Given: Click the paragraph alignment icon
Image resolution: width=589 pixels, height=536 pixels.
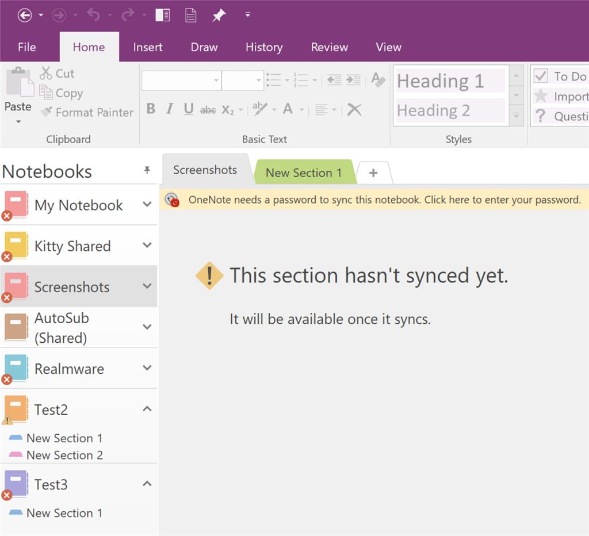Looking at the screenshot, I should (321, 110).
